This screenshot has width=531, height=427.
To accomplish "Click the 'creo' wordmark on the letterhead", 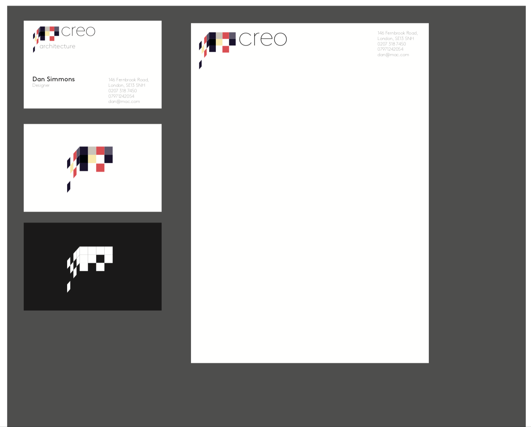I will pos(263,39).
